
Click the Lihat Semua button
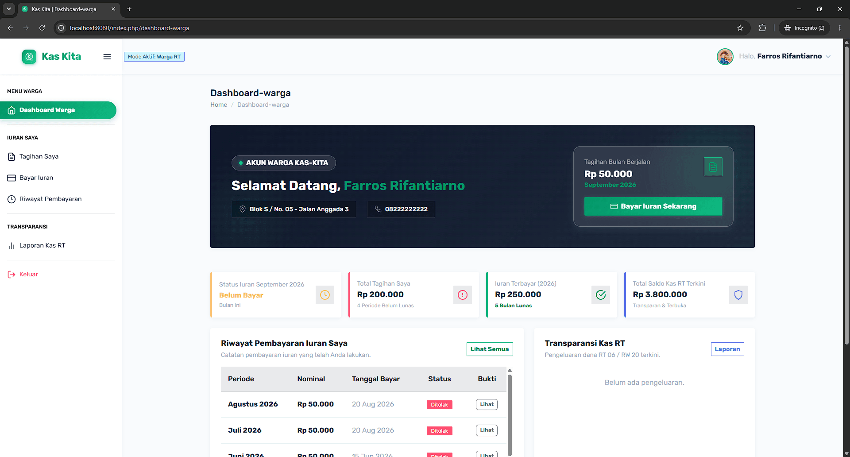click(x=490, y=349)
